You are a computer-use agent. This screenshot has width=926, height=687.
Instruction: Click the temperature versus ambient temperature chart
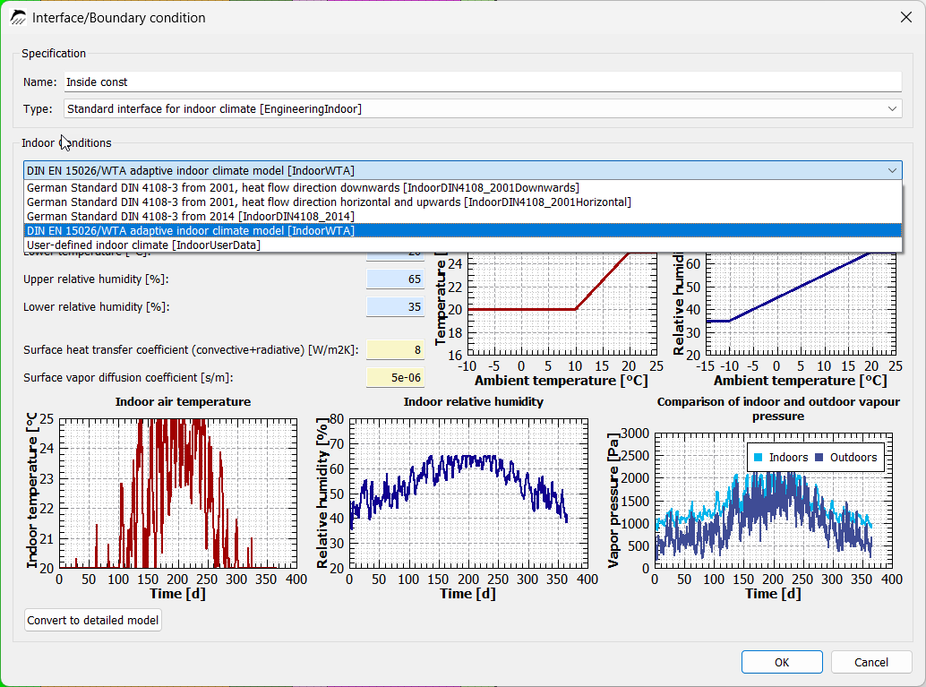tap(562, 304)
